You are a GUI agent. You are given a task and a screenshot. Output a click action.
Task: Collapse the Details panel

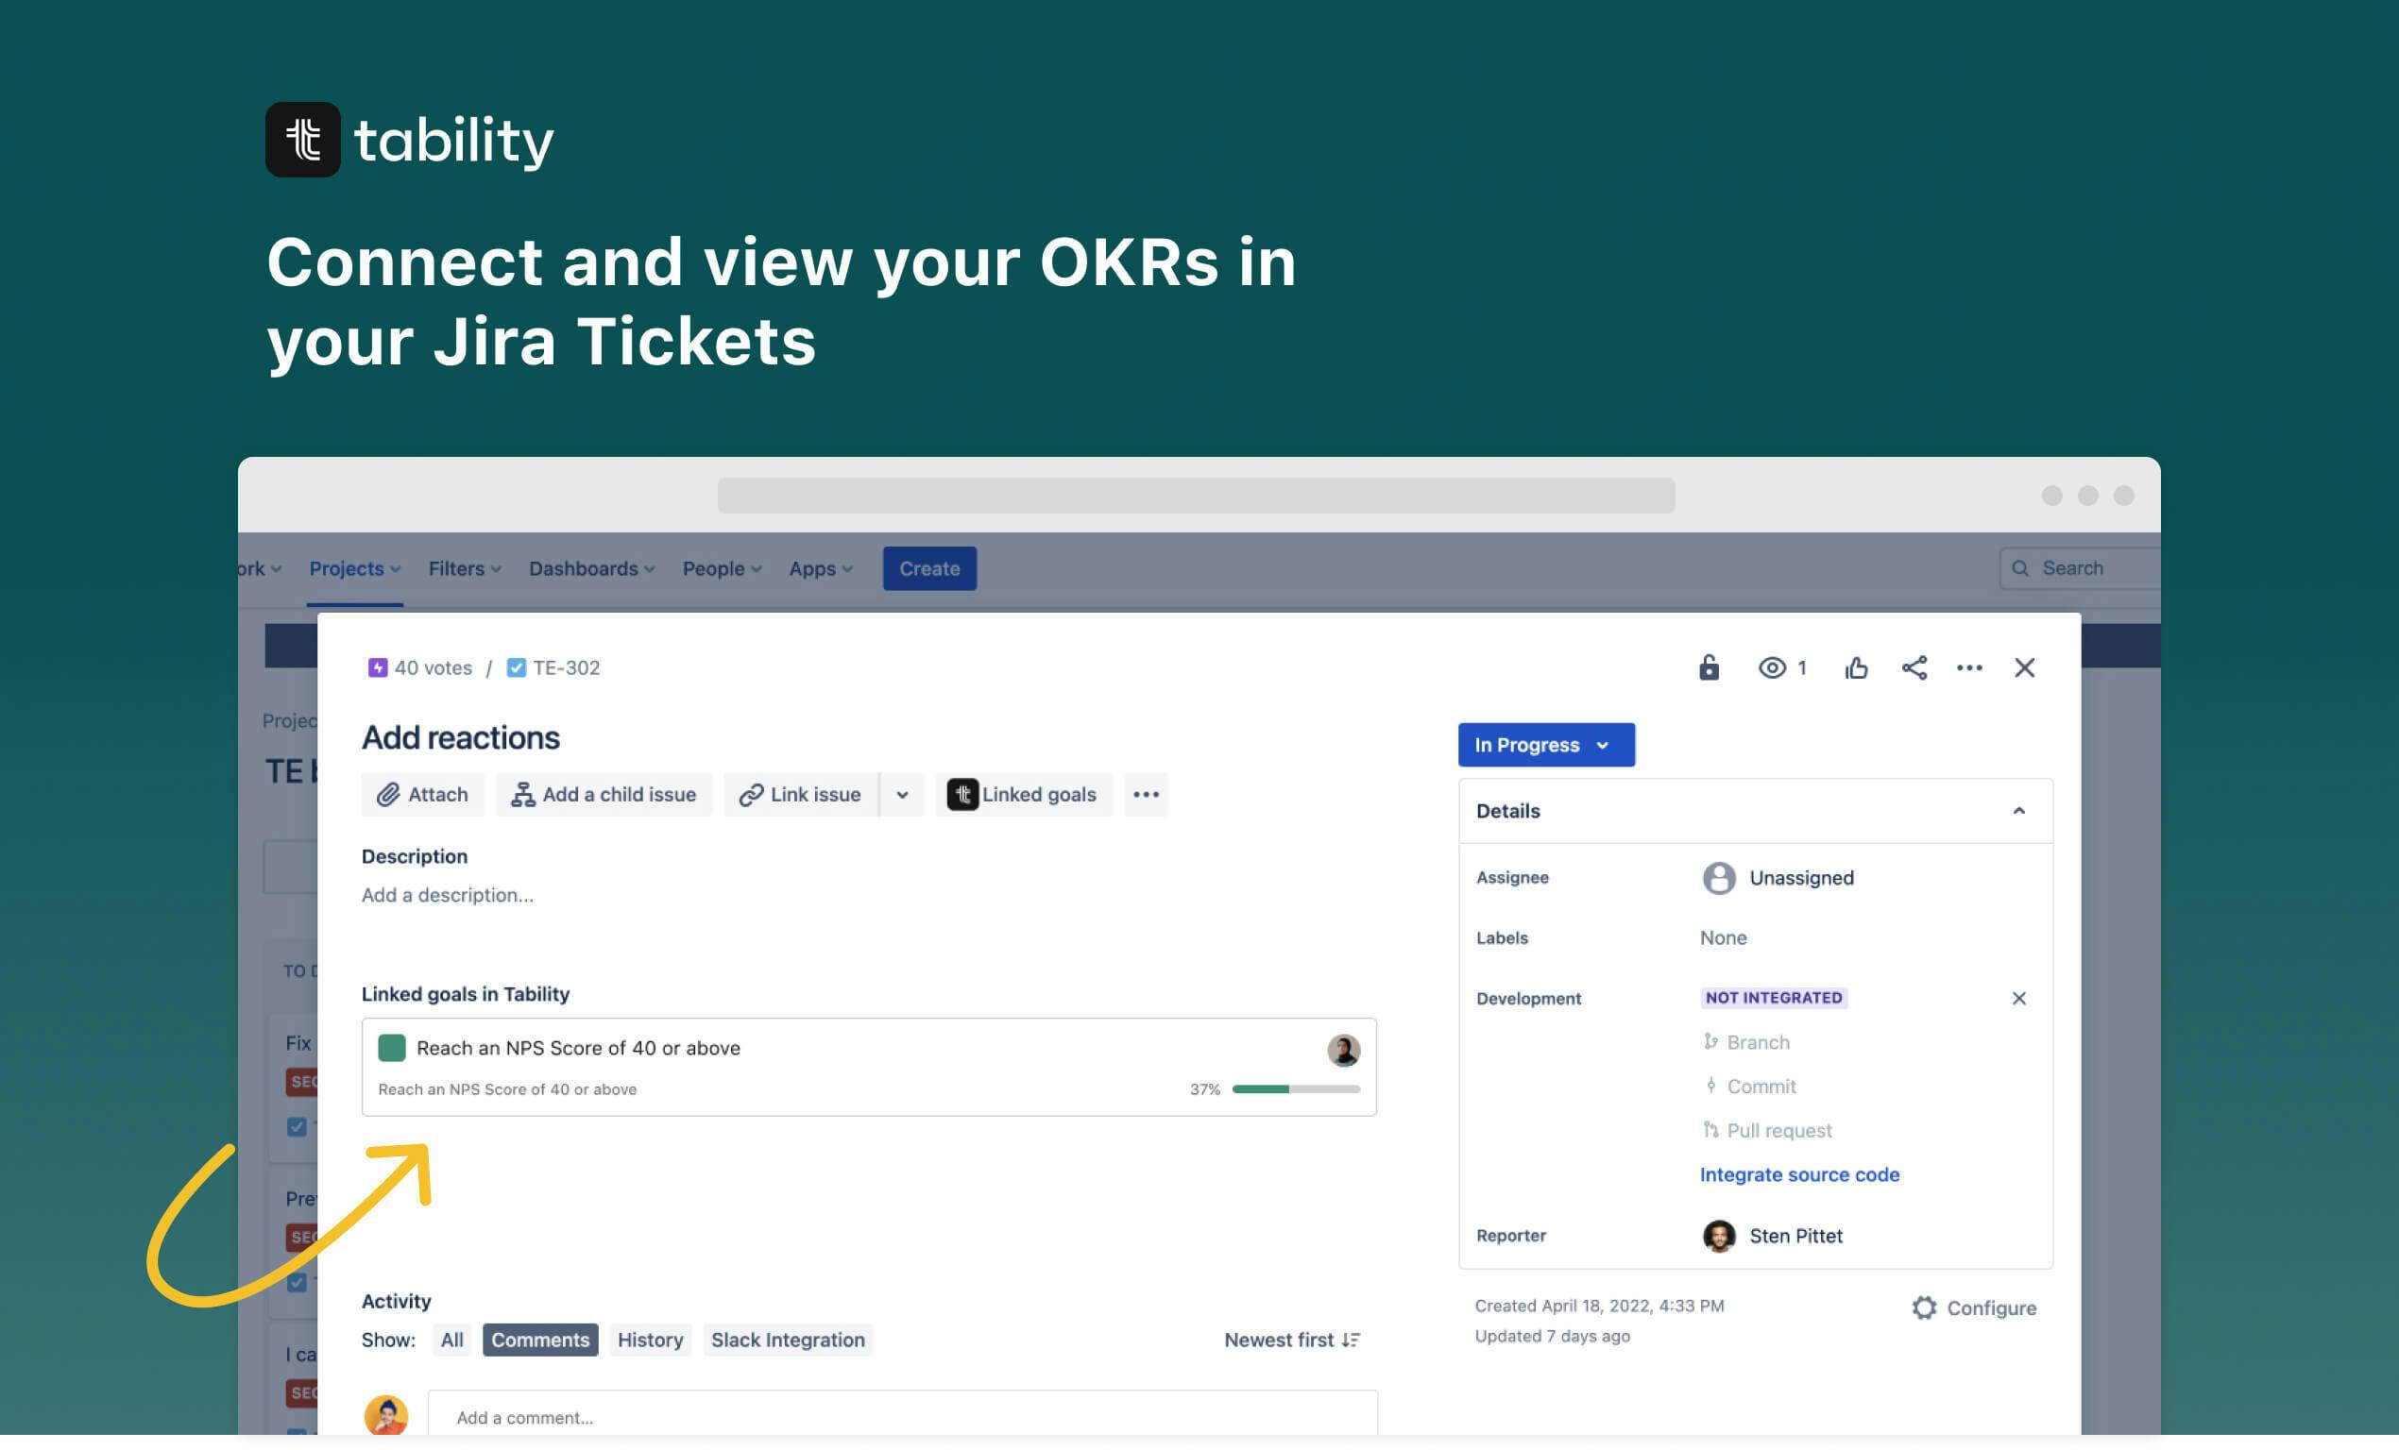[x=2019, y=811]
